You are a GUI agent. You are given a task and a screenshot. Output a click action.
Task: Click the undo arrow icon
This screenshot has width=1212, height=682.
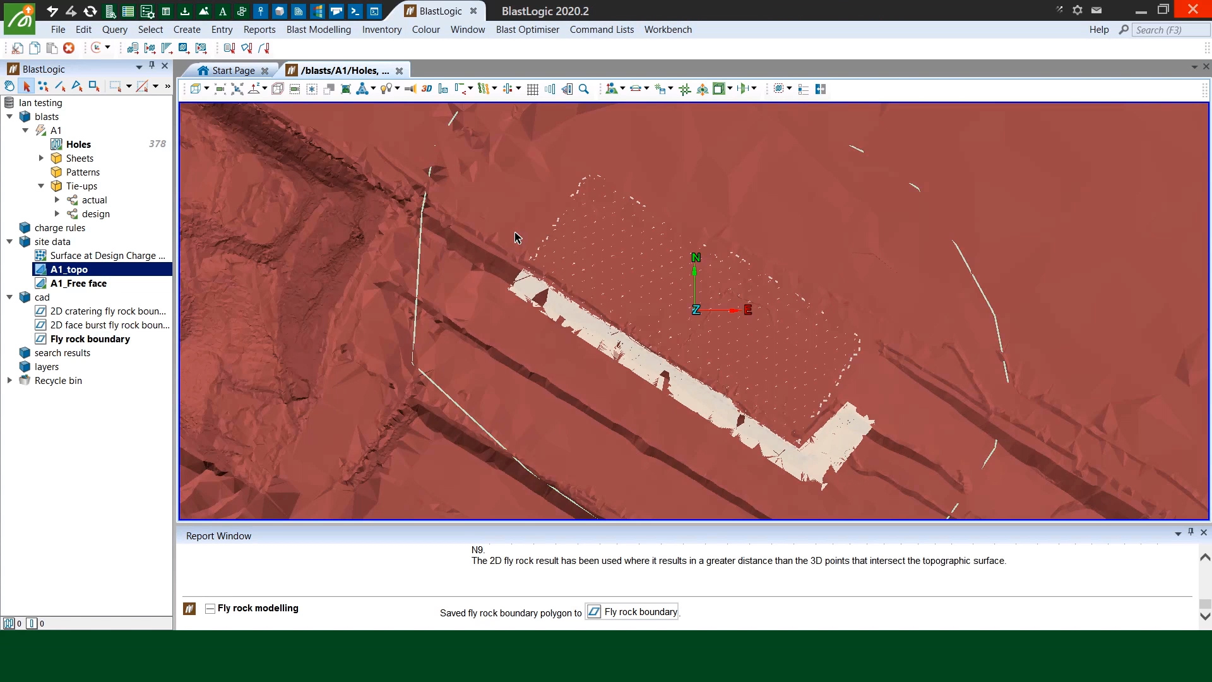click(52, 11)
